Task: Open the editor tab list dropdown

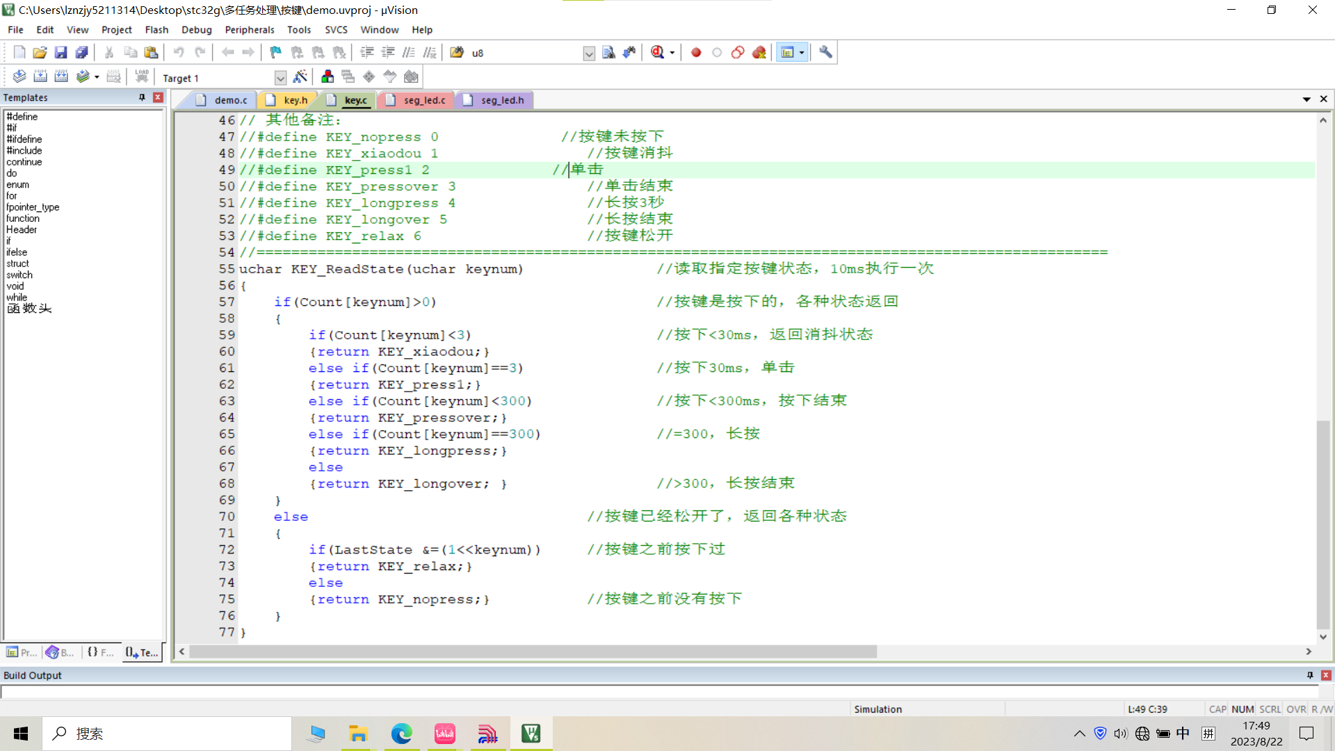Action: tap(1306, 99)
